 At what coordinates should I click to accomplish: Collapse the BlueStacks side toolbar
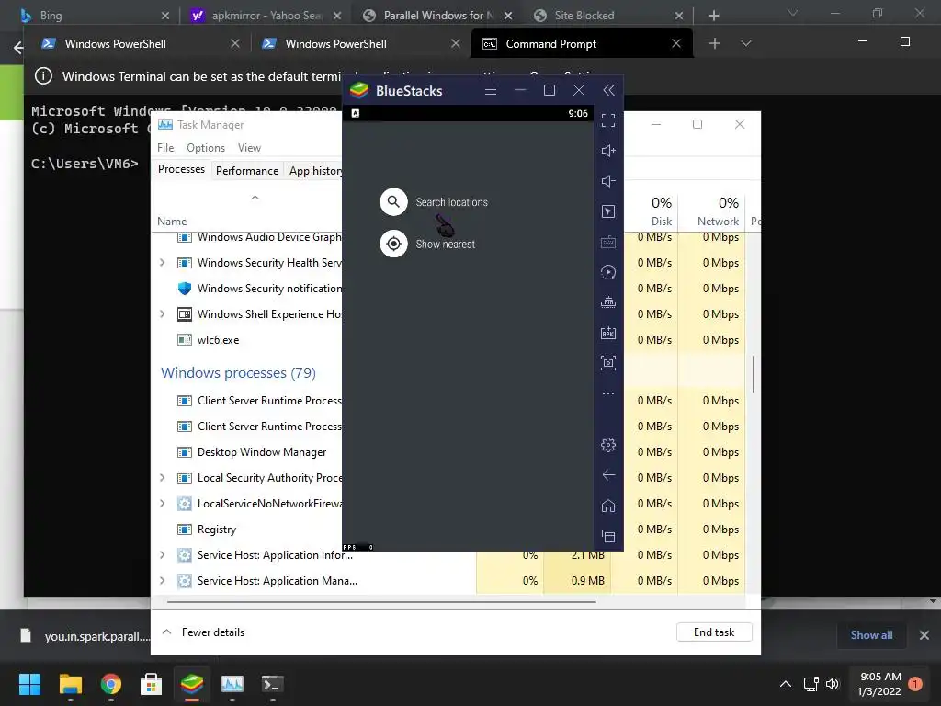608,90
